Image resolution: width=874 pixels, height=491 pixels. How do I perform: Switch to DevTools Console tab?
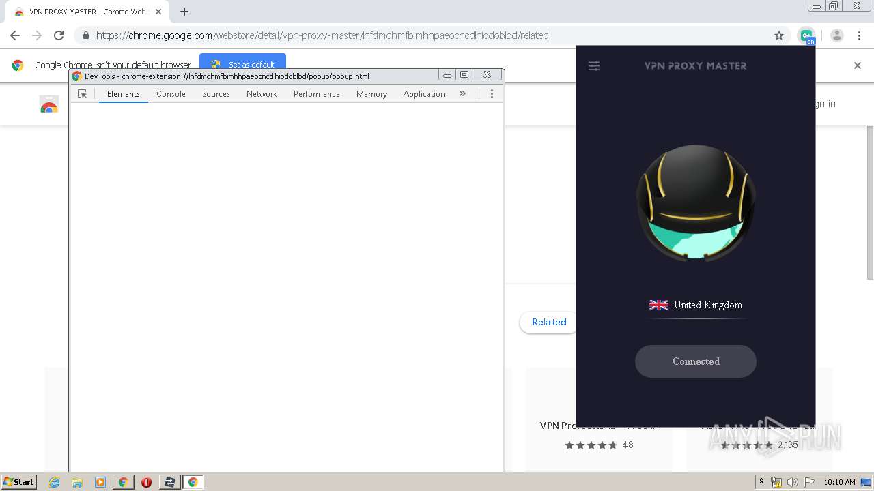coord(171,94)
